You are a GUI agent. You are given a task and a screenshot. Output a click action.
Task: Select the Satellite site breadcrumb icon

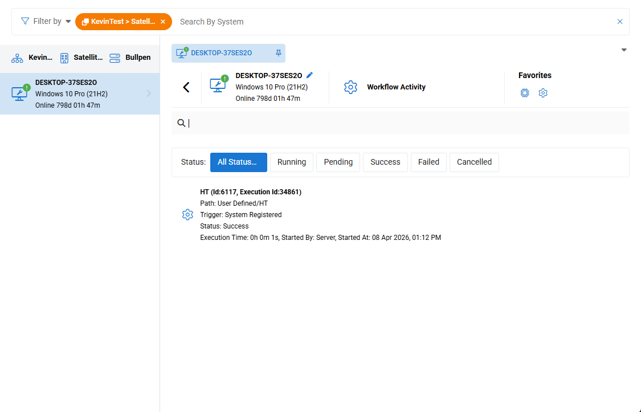coord(64,58)
